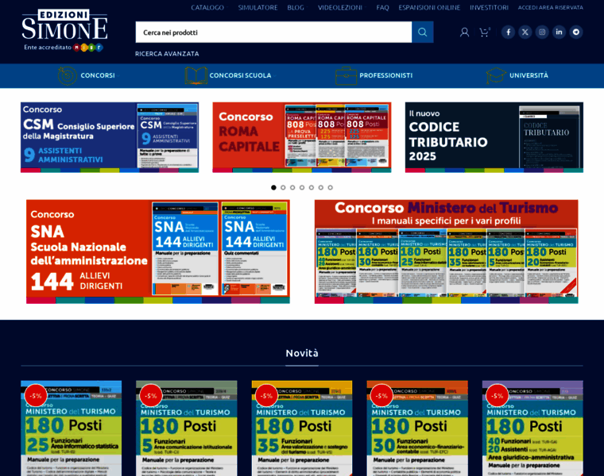
Task: Open the 35 Funzionari valorizzazione turismo book
Action: pos(302,428)
